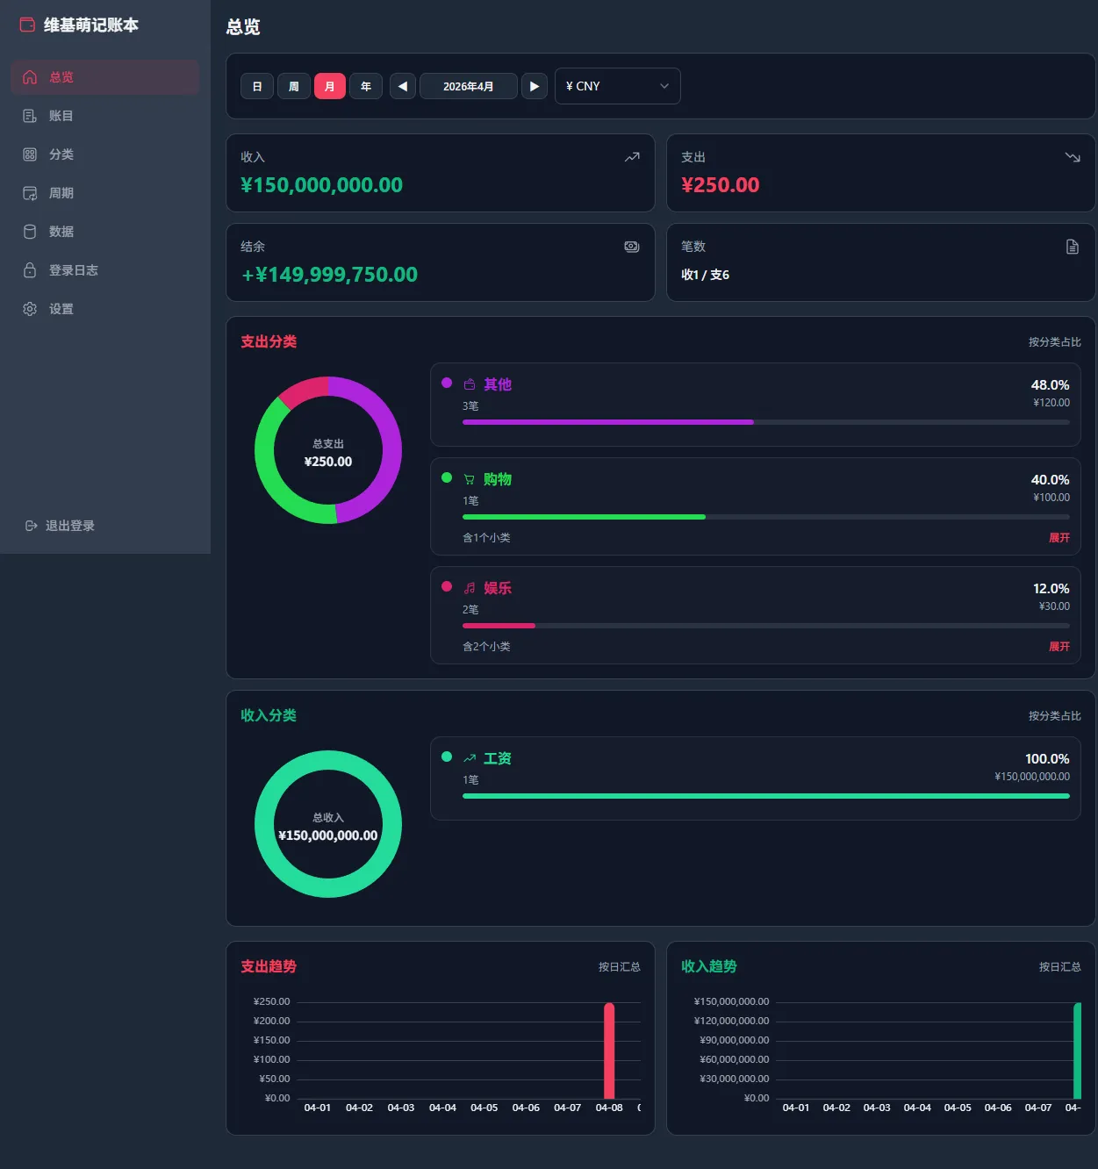Click the red 04-08 expense trend bar
This screenshot has width=1098, height=1169.
[609, 1051]
